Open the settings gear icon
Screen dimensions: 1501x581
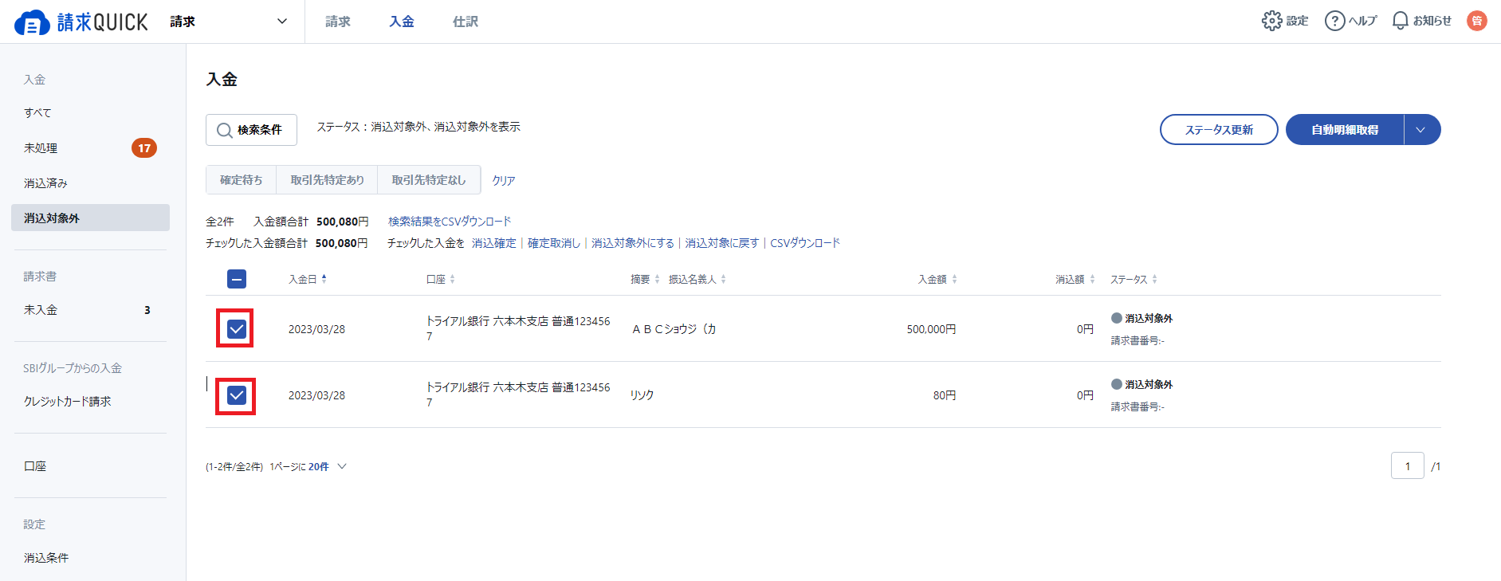click(x=1271, y=21)
